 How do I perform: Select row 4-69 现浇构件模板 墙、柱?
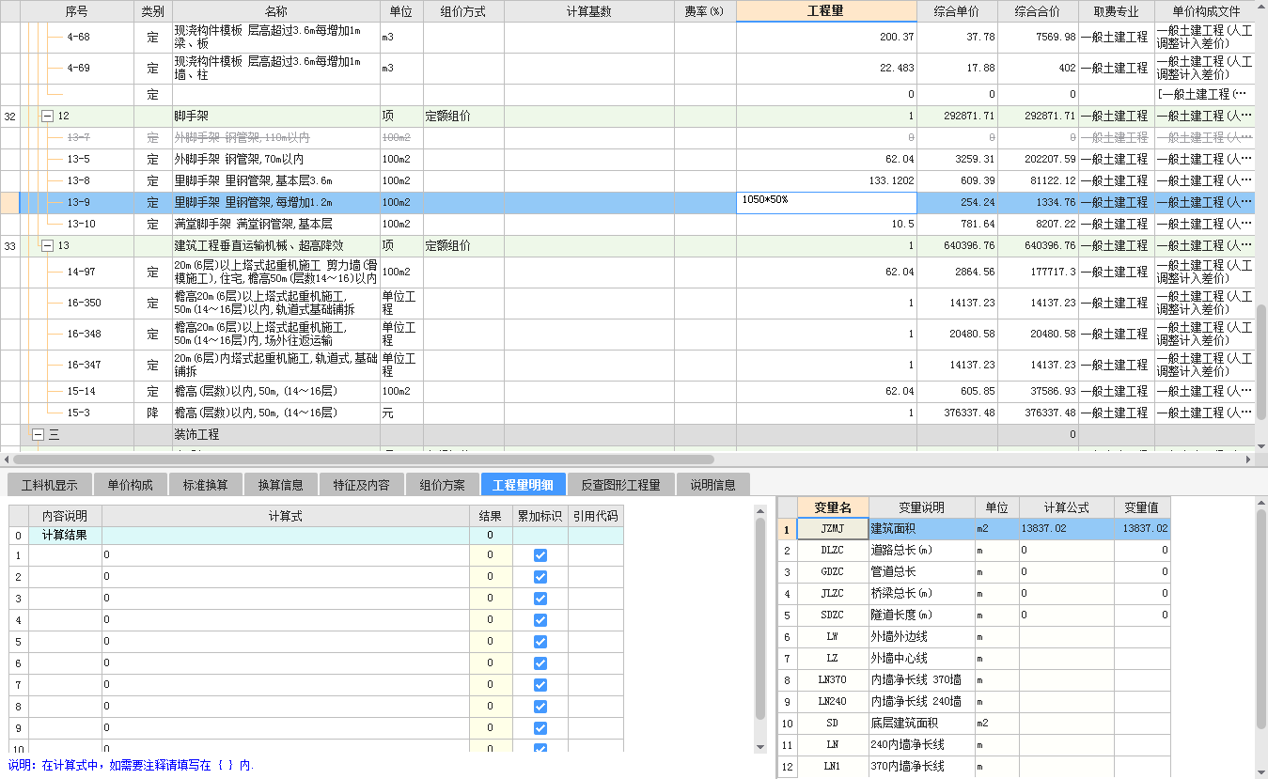point(627,69)
